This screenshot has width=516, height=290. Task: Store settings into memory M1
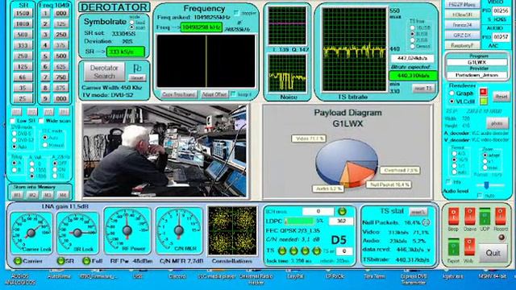pyautogui.click(x=17, y=195)
